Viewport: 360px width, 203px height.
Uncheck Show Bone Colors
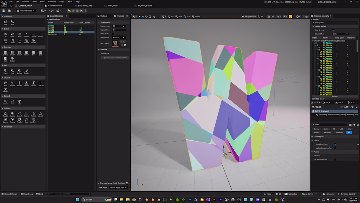(335, 144)
